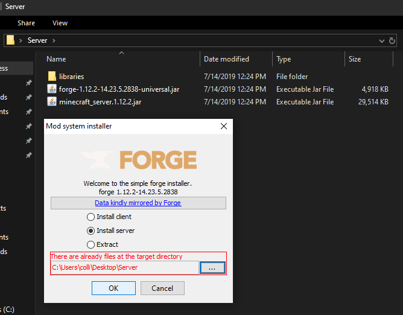The width and height of the screenshot is (403, 315).
Task: Select the Install server radio button
Action: (x=91, y=231)
